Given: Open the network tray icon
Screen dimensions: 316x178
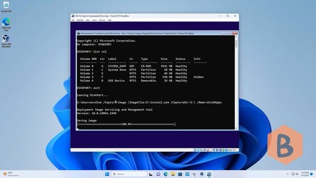Looking at the screenshot, I should click(293, 174).
